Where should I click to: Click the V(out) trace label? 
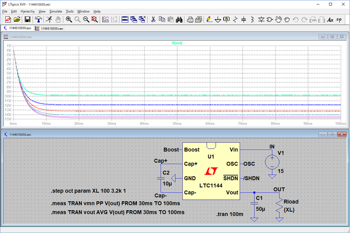(x=177, y=43)
